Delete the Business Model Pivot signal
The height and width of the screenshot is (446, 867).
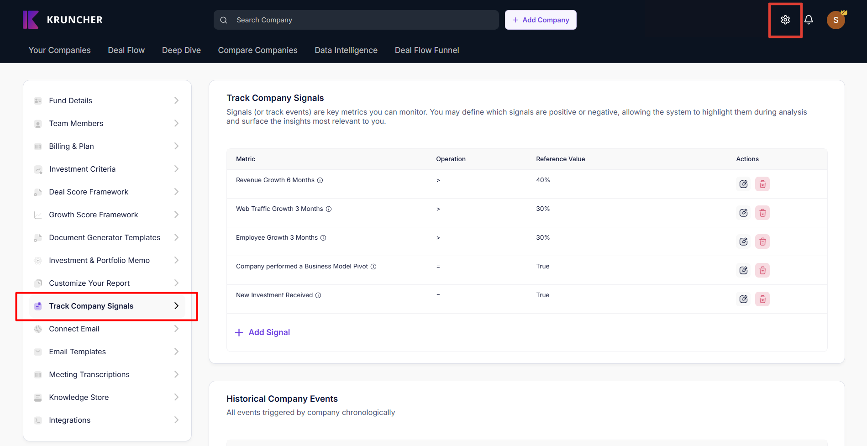(x=762, y=270)
